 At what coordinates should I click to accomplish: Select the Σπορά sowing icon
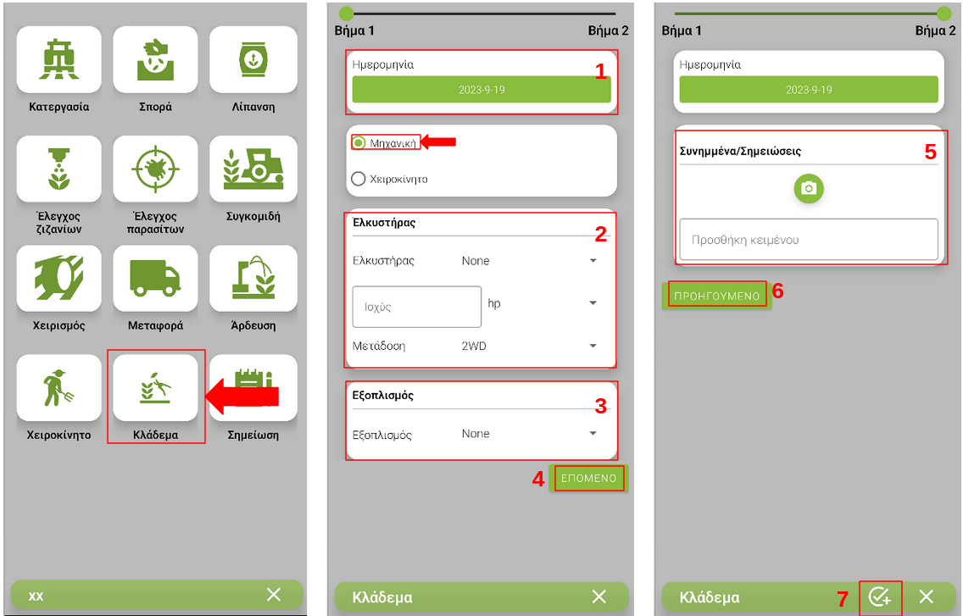click(155, 61)
